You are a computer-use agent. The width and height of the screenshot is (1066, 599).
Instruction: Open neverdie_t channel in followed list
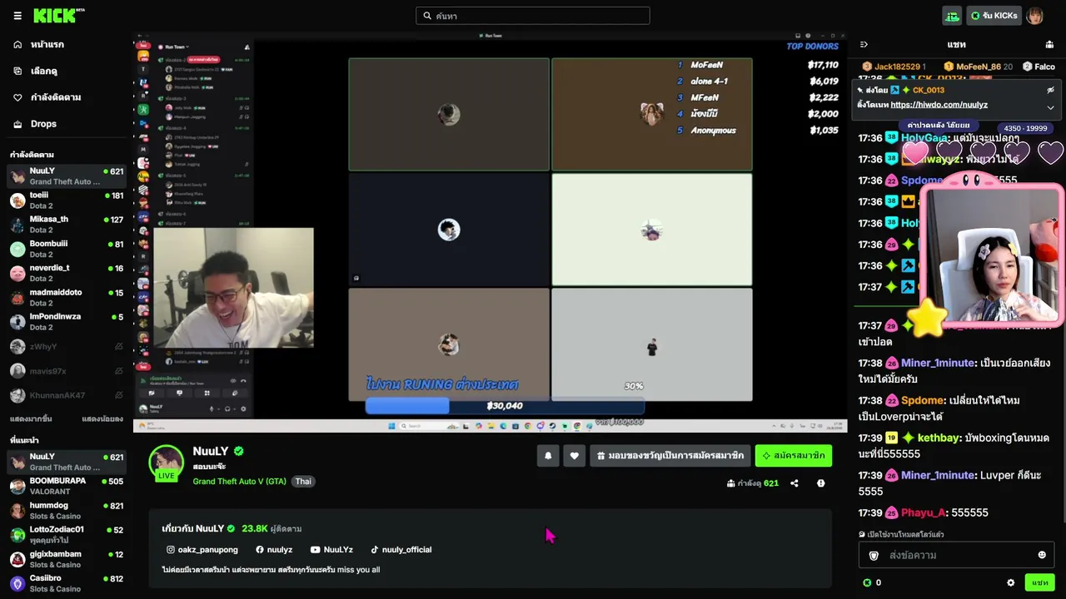[x=67, y=273]
